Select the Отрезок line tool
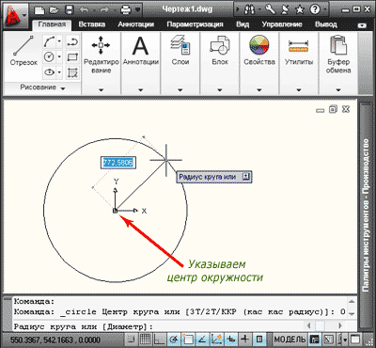Screen dimensions: 376x348 pos(23,51)
